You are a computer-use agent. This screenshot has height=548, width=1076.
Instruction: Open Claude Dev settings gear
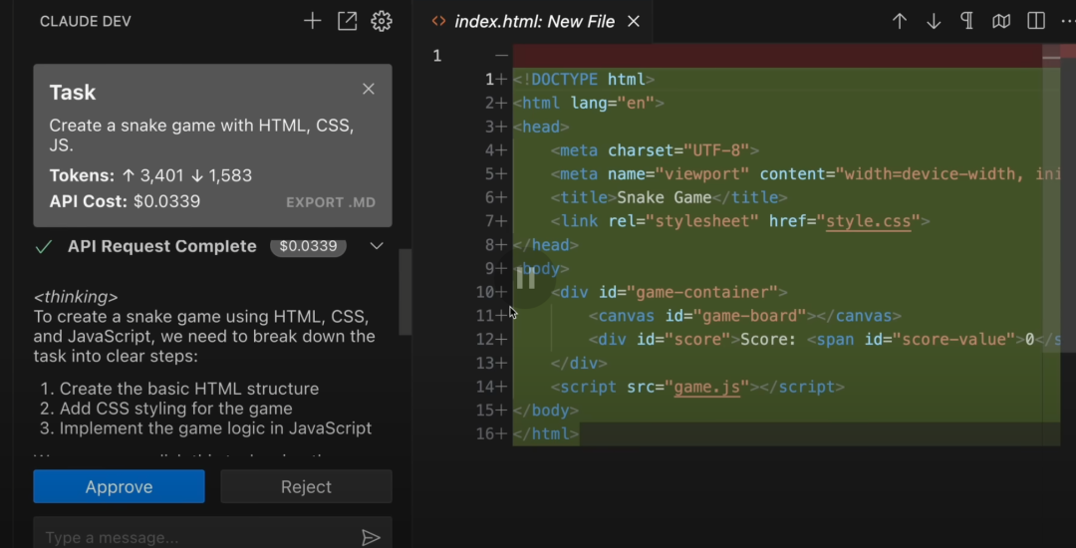[381, 21]
